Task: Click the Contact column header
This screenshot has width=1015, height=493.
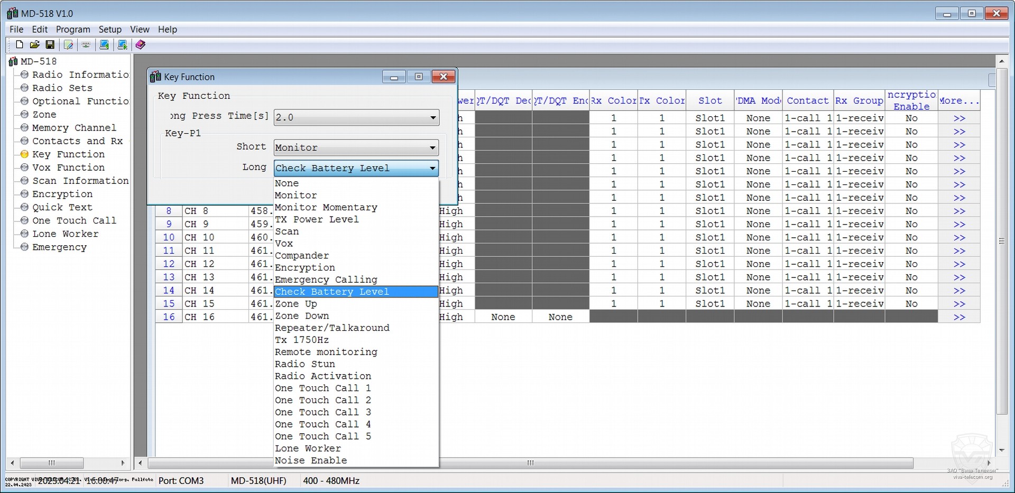Action: [807, 100]
